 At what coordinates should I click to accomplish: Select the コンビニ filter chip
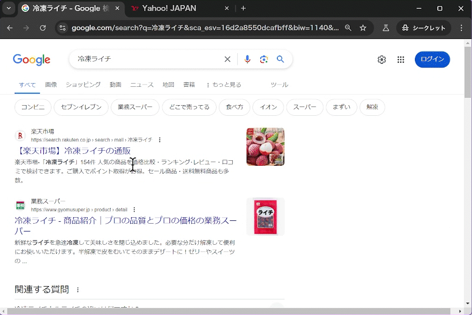(33, 107)
